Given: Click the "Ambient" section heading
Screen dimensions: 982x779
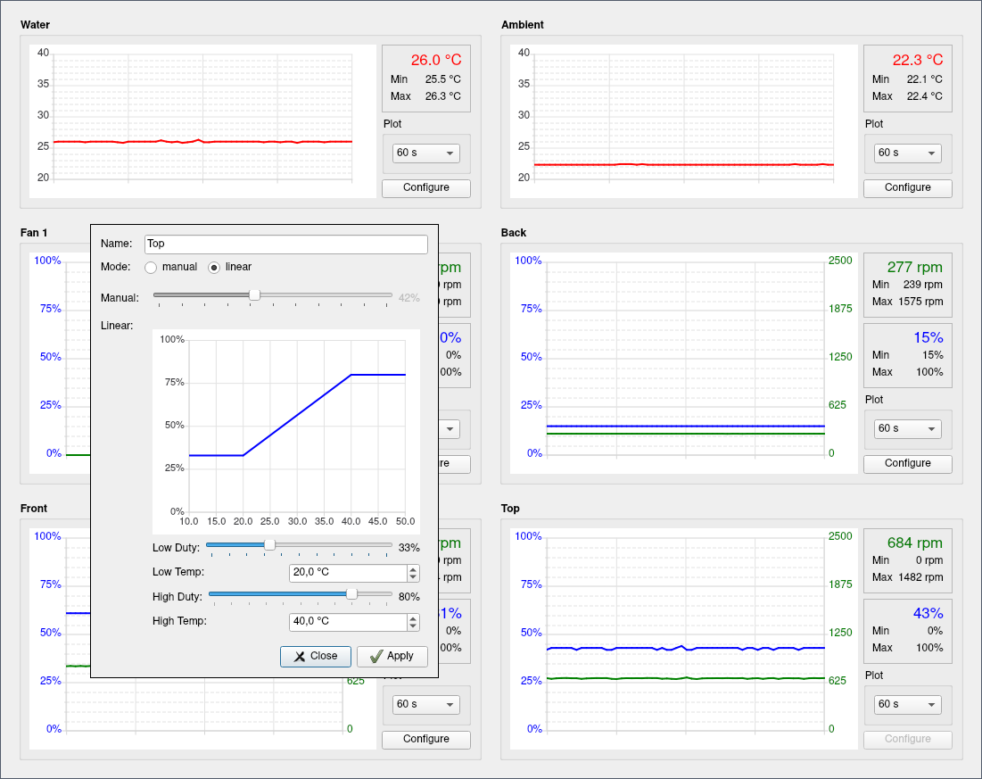Looking at the screenshot, I should 523,25.
